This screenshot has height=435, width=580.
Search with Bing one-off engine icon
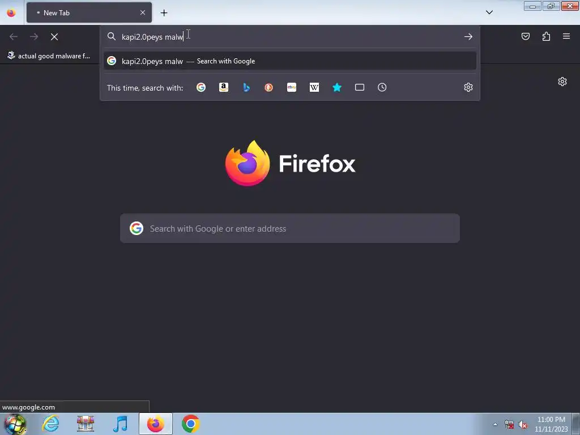[x=246, y=87]
